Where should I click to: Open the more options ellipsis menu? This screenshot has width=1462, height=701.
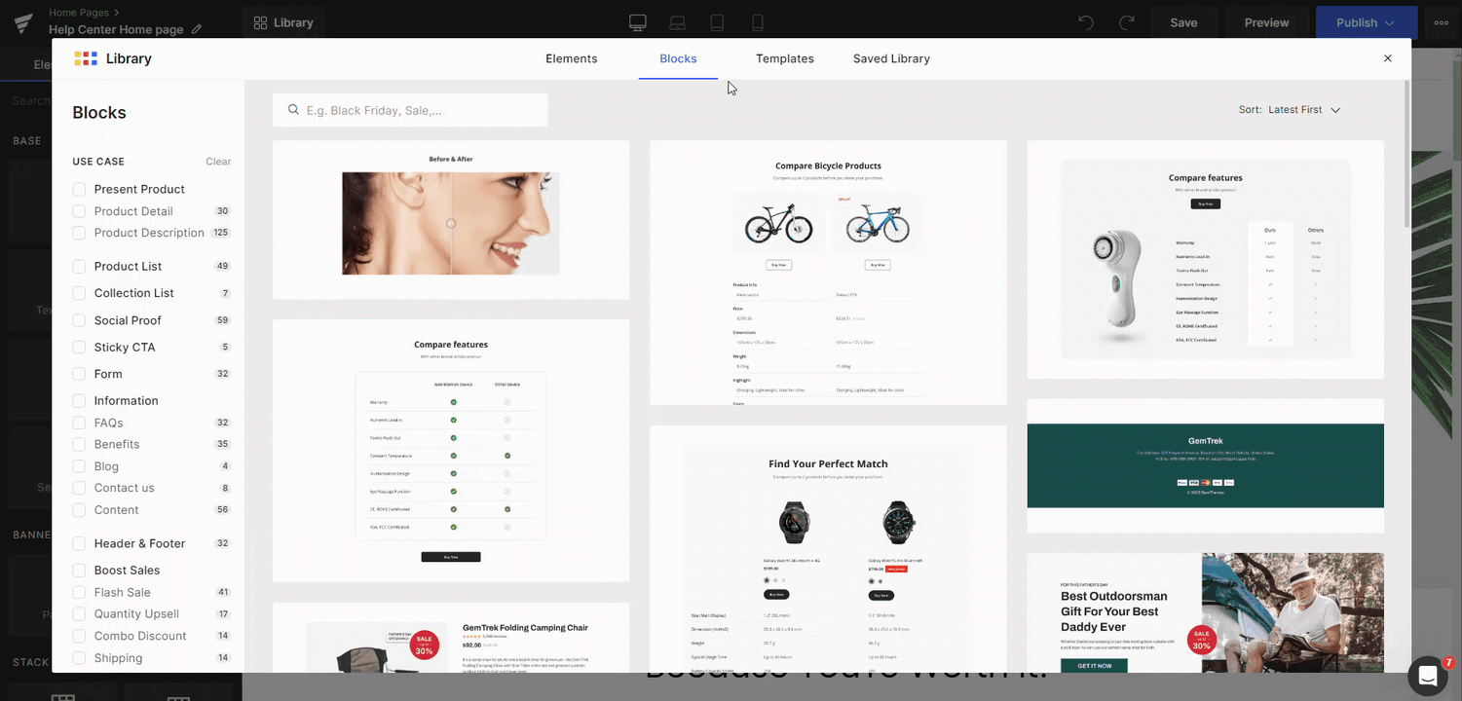pos(1442,22)
